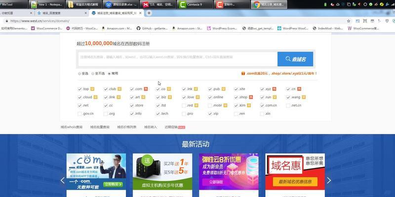
Task: Switch to the 域名_百度搜索 tab
Action: (62, 13)
